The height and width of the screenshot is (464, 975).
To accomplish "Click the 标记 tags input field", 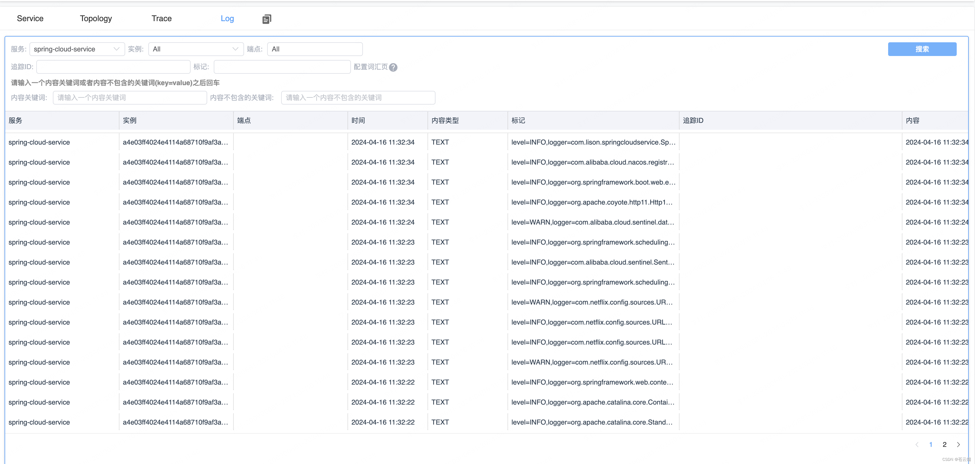I will tap(282, 67).
